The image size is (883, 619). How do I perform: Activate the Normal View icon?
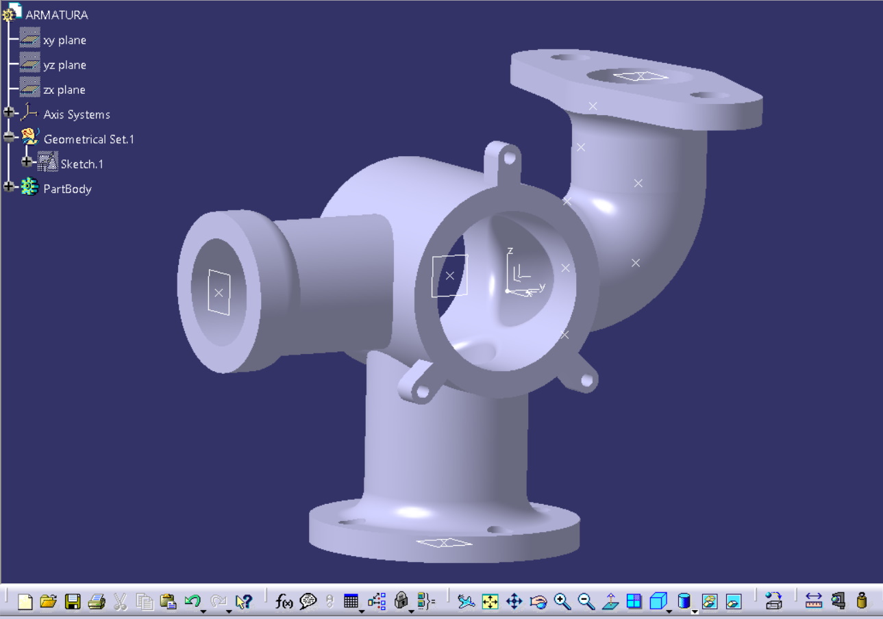coord(610,601)
